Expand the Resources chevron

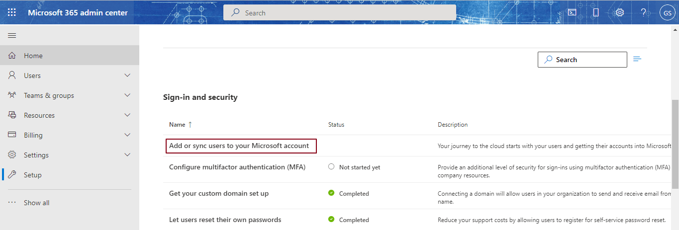127,115
